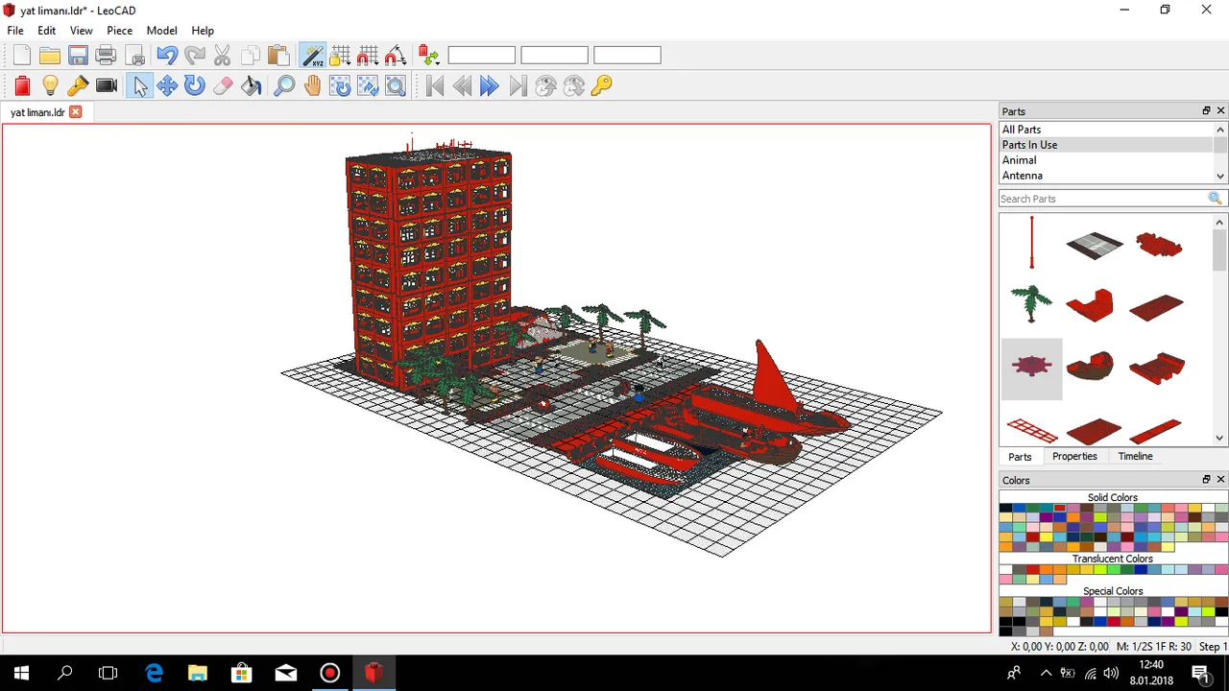
Task: Activate the Zoom region tool
Action: coord(396,85)
